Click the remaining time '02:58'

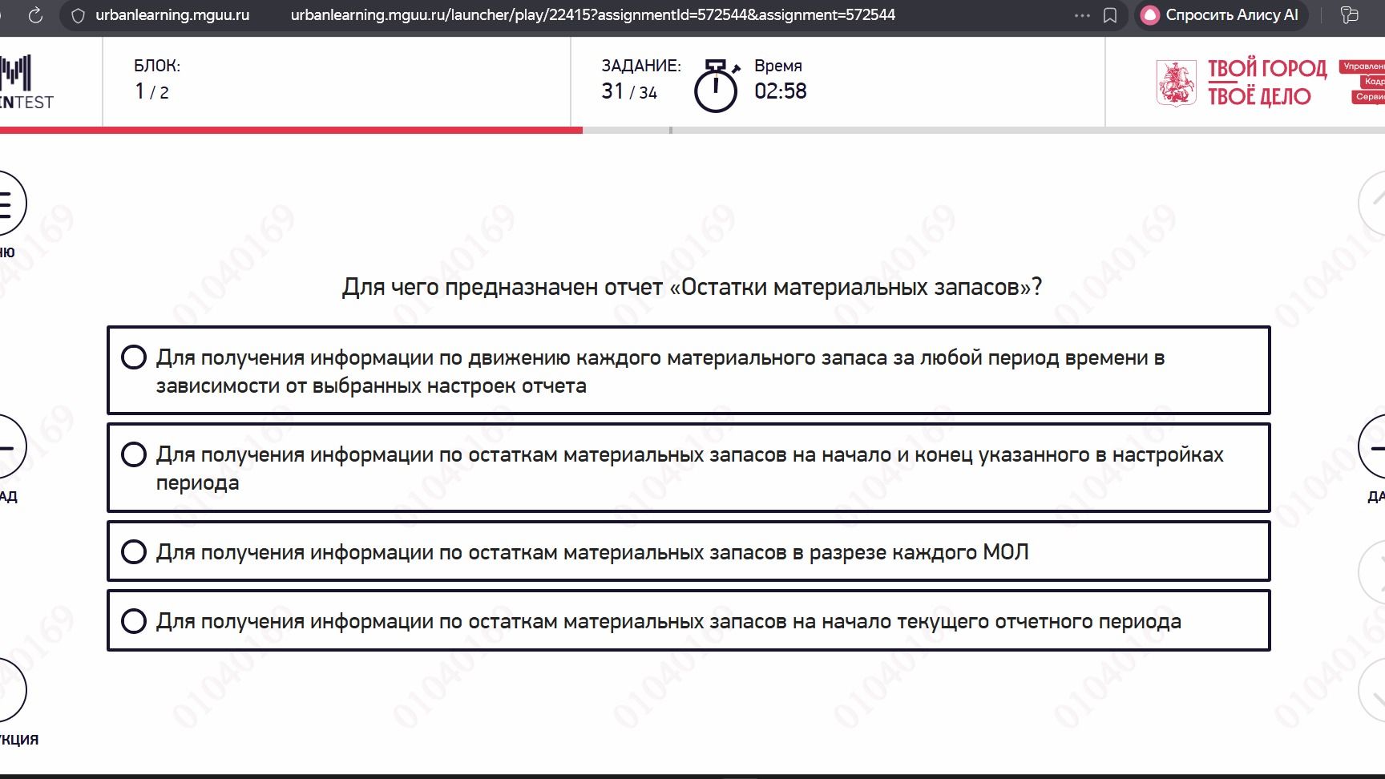point(781,91)
